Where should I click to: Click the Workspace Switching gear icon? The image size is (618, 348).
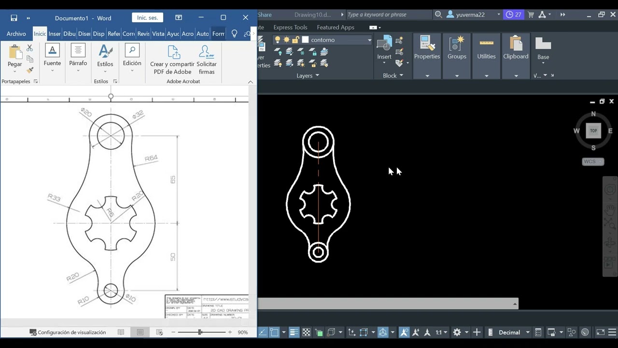pyautogui.click(x=457, y=333)
